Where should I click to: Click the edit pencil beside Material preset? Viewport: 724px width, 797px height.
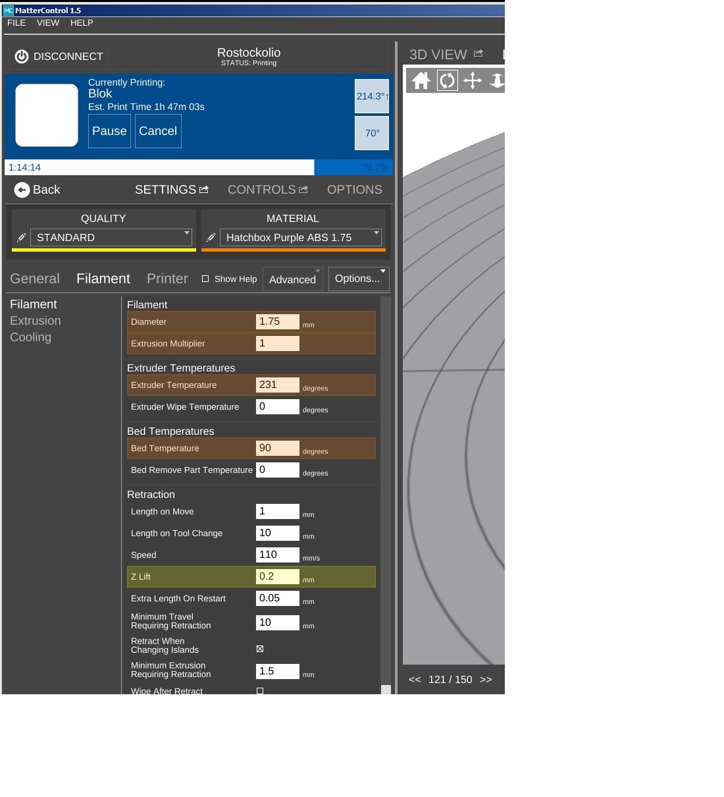pos(211,238)
